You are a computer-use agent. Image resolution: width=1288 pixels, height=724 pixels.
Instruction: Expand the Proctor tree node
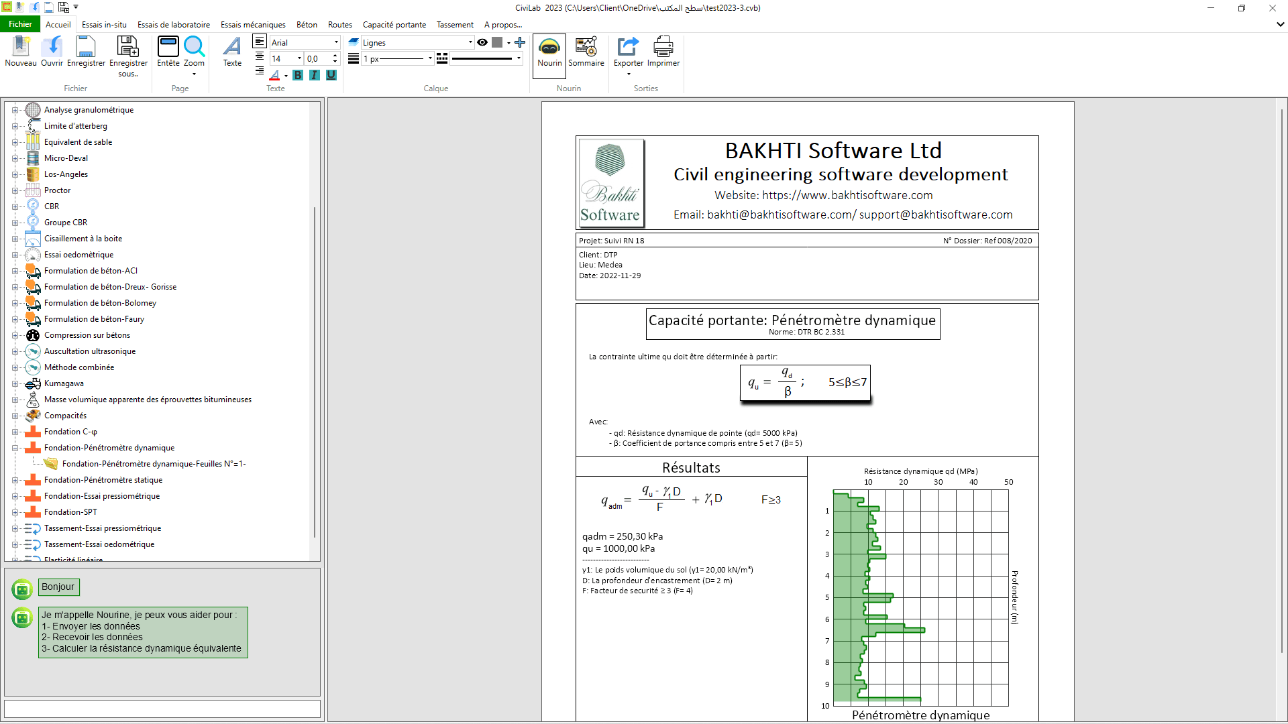tap(15, 190)
